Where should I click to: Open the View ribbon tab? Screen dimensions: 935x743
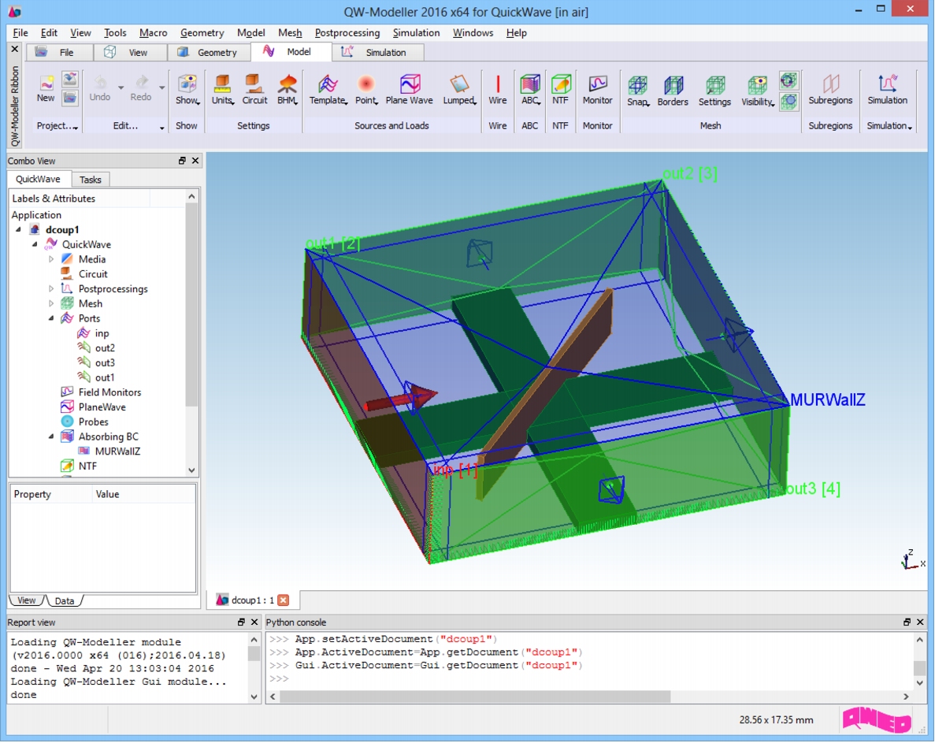coord(130,53)
